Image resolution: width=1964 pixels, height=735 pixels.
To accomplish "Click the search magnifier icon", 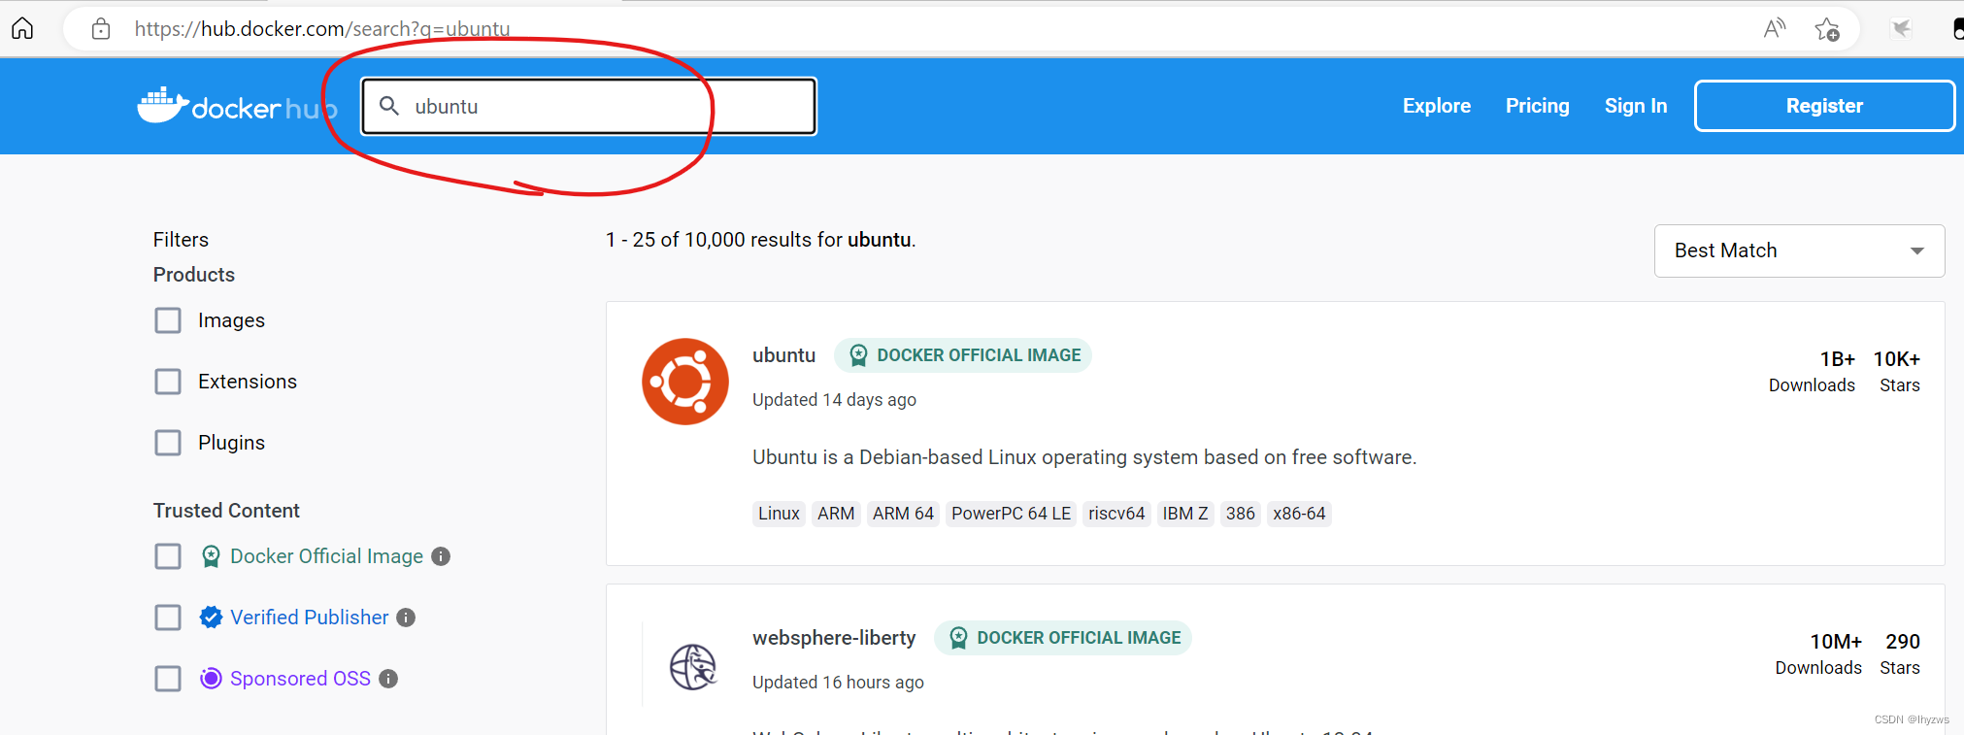I will coord(389,106).
